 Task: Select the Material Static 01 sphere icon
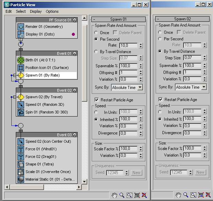point(20,179)
